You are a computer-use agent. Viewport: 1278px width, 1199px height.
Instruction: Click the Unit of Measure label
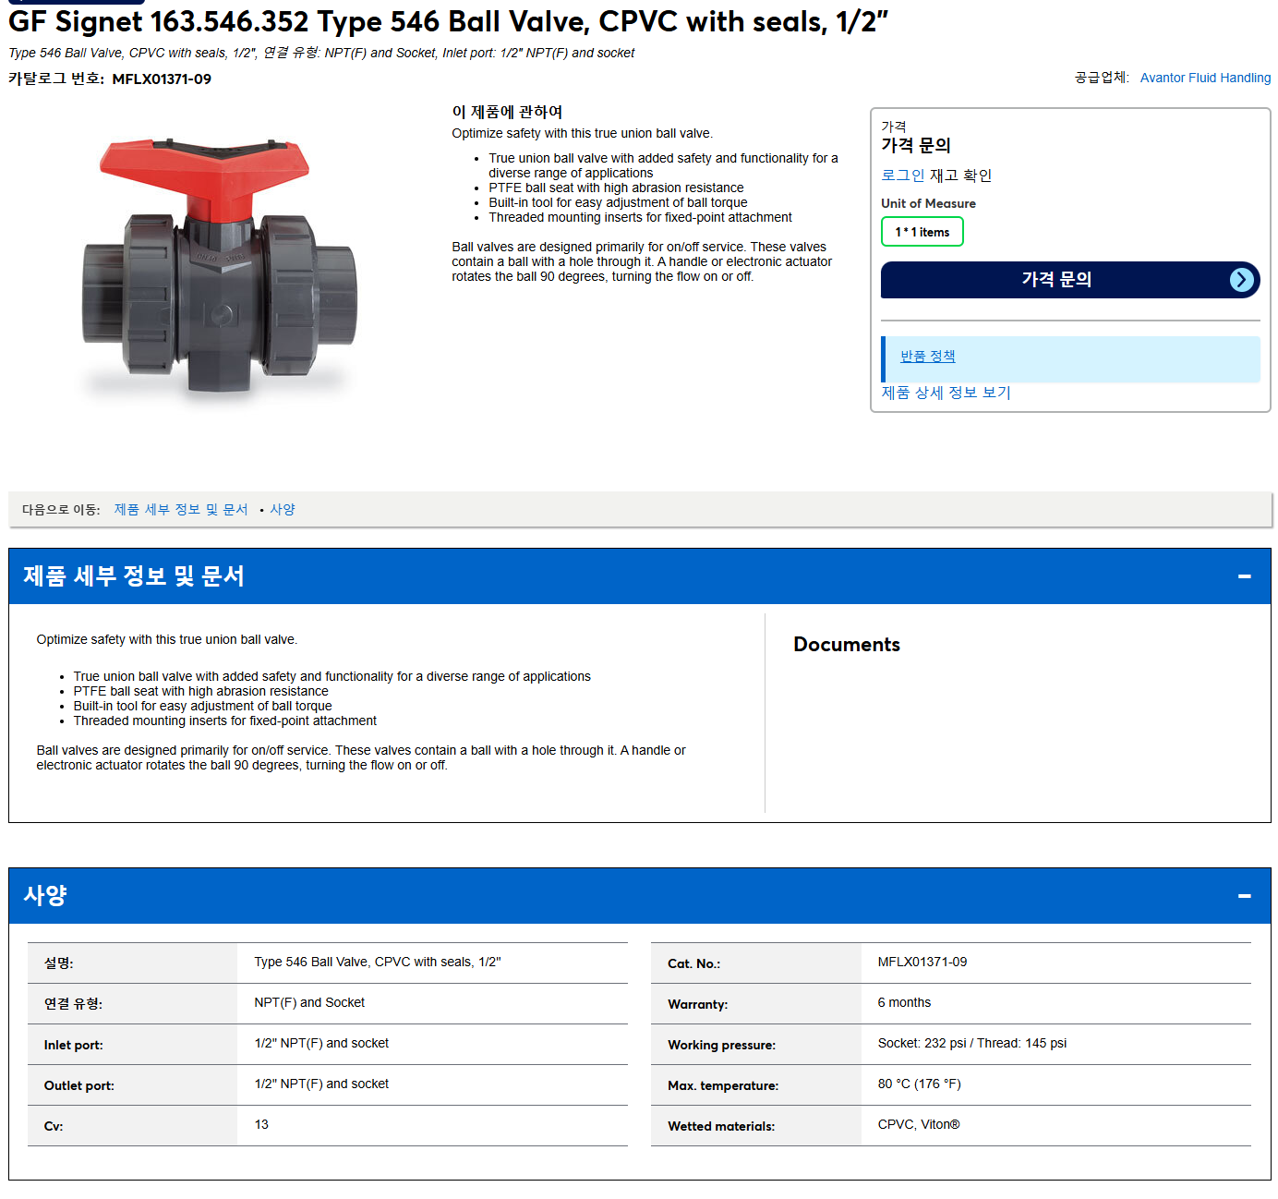[x=928, y=203]
